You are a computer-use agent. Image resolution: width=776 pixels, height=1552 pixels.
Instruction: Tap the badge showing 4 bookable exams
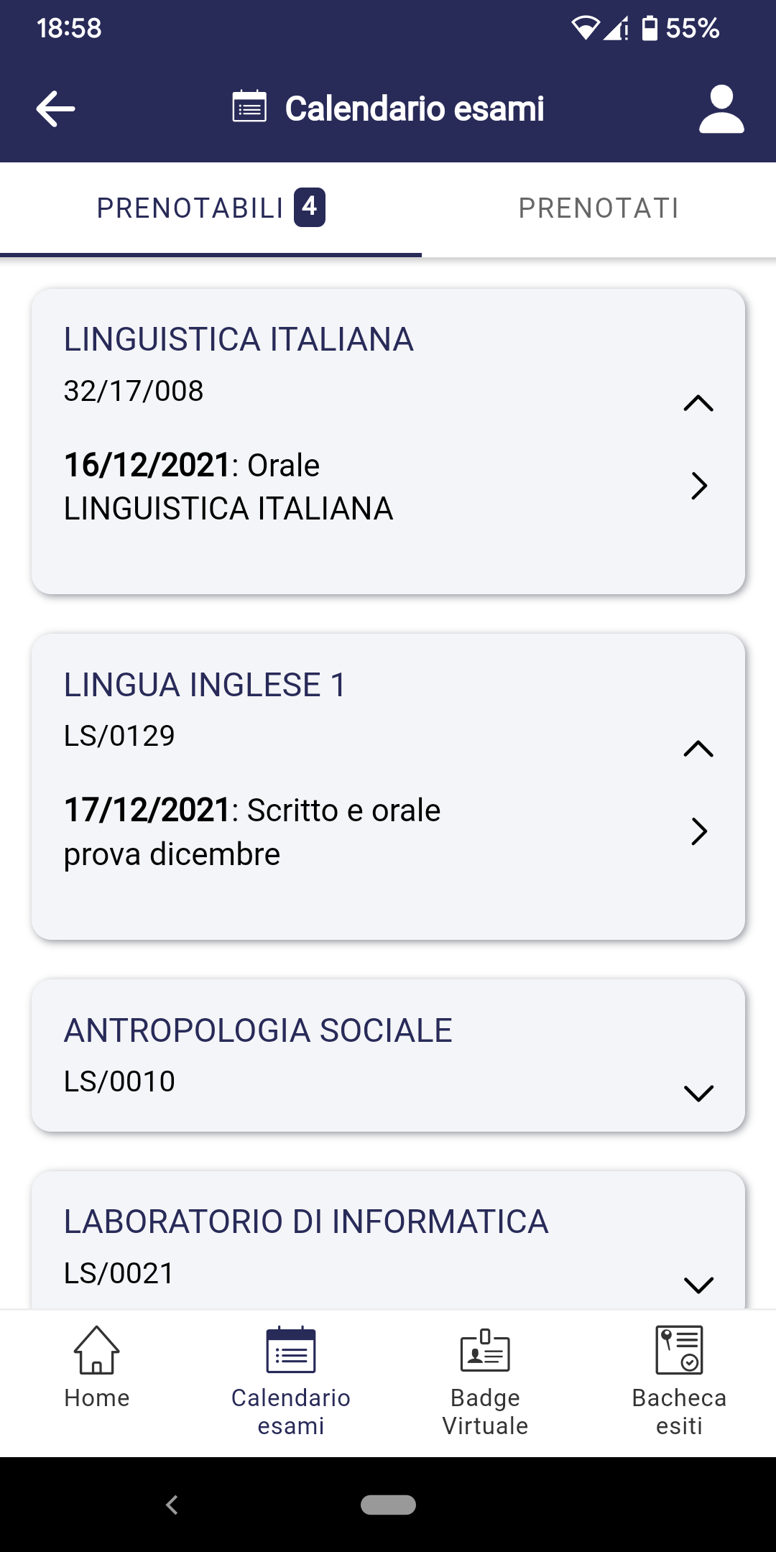click(310, 207)
